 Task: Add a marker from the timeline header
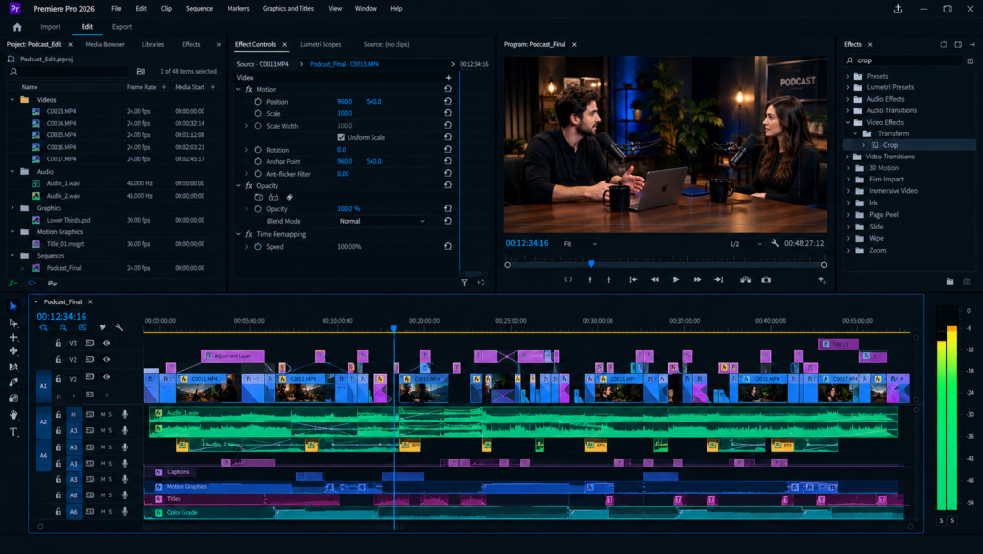102,327
